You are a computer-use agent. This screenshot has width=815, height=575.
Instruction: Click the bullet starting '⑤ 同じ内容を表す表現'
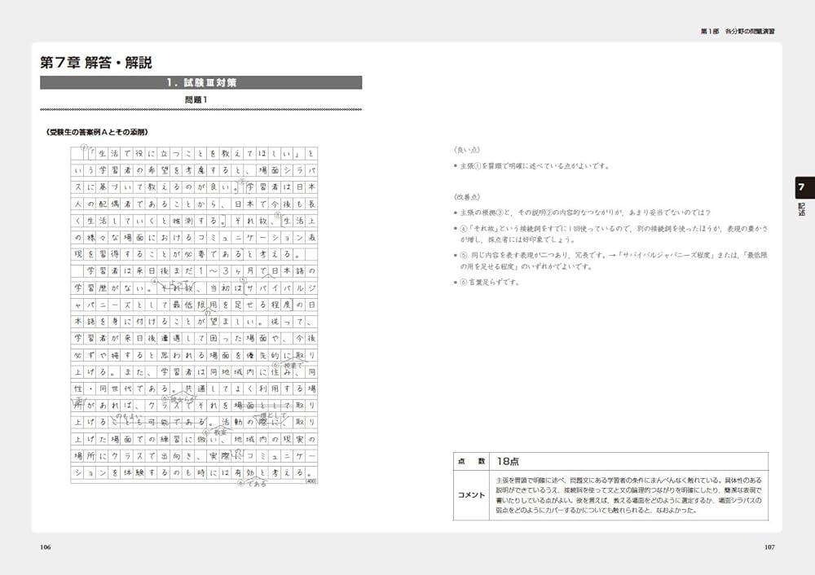610,261
